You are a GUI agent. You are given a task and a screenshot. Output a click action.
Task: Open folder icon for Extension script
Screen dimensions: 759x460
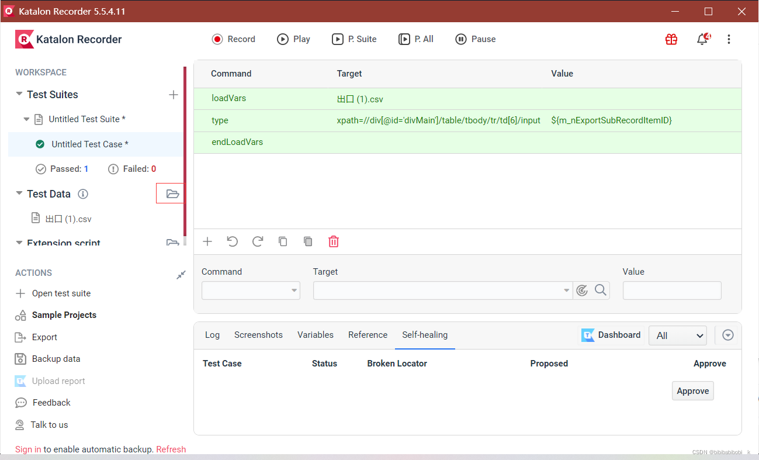[x=172, y=242]
